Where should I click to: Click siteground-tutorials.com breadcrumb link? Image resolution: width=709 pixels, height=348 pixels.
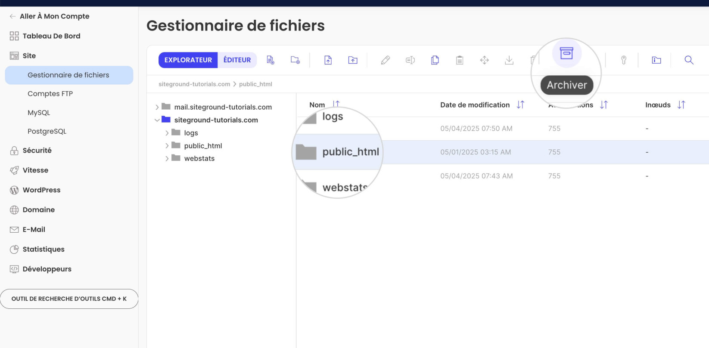point(194,84)
